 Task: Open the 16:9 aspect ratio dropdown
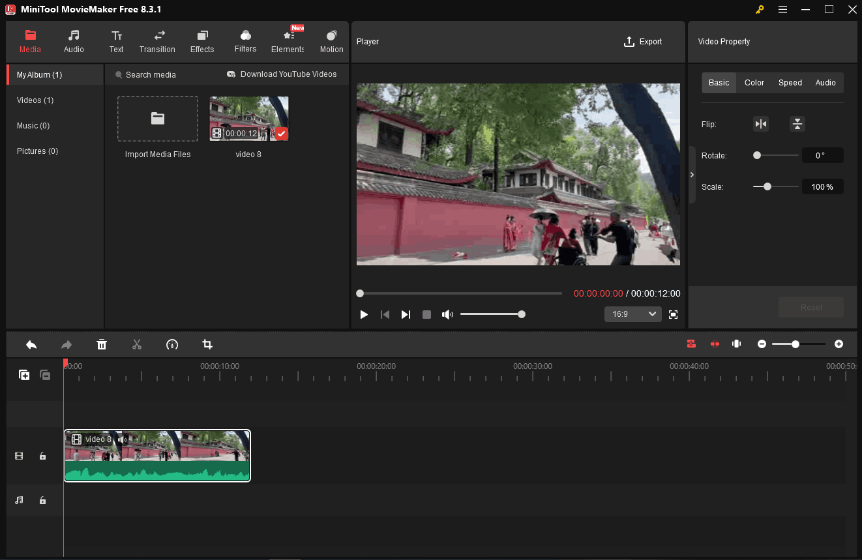pos(632,314)
